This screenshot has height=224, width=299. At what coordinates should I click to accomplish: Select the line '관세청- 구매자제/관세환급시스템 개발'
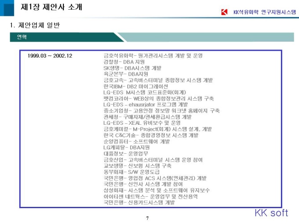point(147,117)
